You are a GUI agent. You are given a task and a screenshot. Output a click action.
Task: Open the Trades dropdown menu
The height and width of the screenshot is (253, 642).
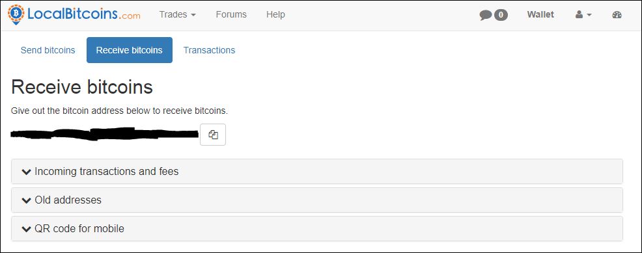[x=177, y=15]
